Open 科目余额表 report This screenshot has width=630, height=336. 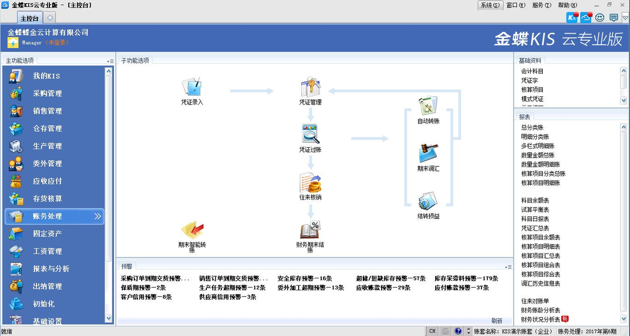coord(535,201)
